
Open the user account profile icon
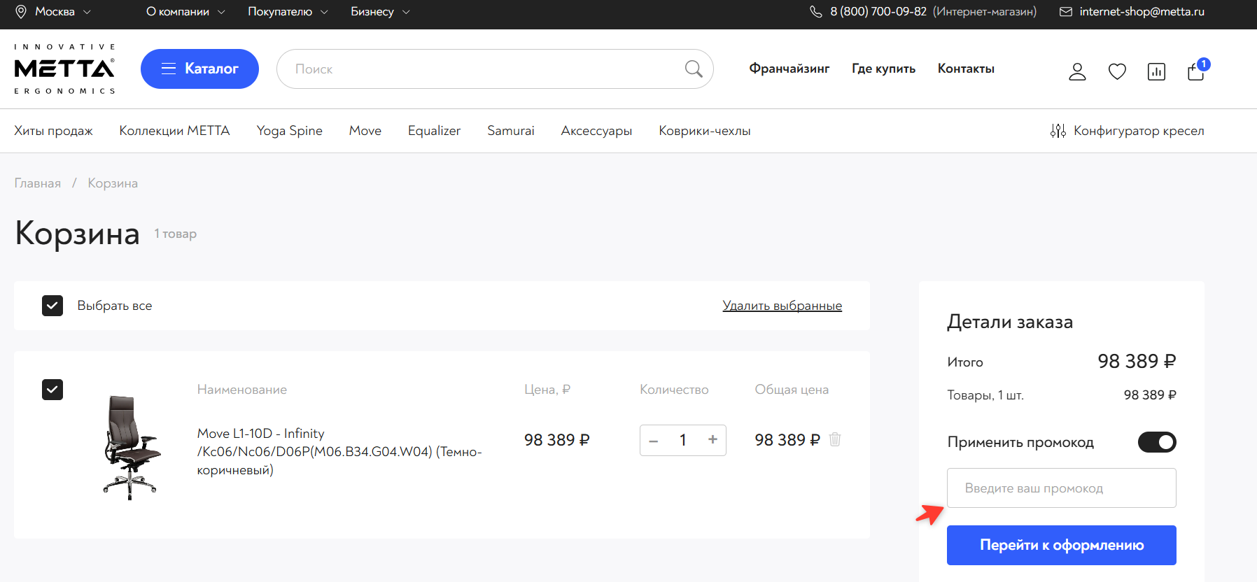click(x=1077, y=71)
